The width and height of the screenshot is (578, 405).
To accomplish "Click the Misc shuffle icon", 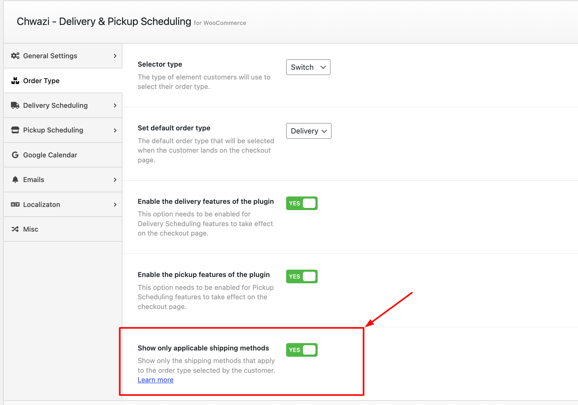I will pos(15,229).
